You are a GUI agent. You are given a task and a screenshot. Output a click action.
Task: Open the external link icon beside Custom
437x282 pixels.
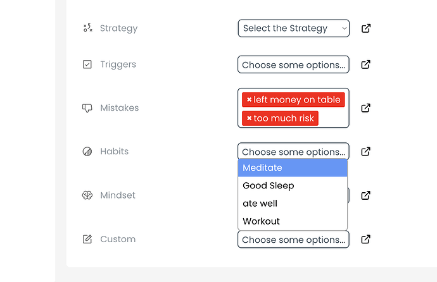point(365,239)
